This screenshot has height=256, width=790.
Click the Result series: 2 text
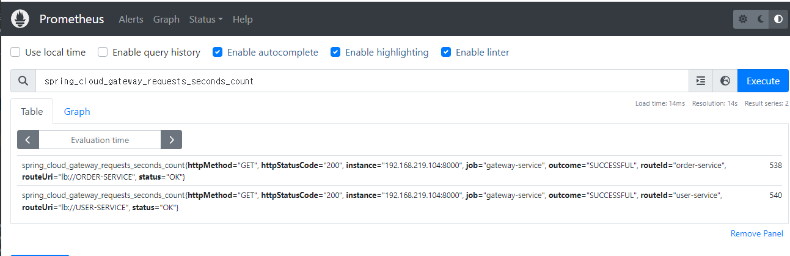coord(766,103)
